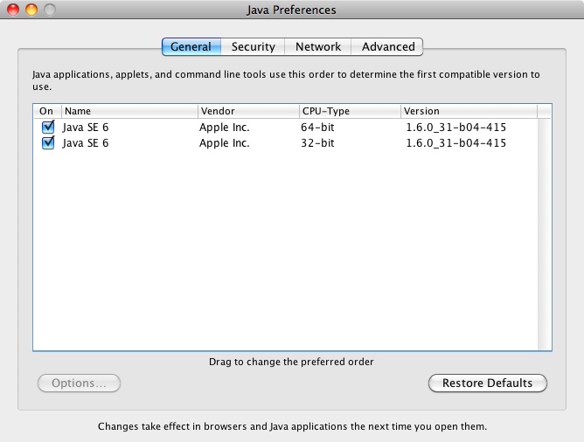The image size is (584, 442).
Task: Minimize window with the yellow button
Action: click(x=31, y=10)
